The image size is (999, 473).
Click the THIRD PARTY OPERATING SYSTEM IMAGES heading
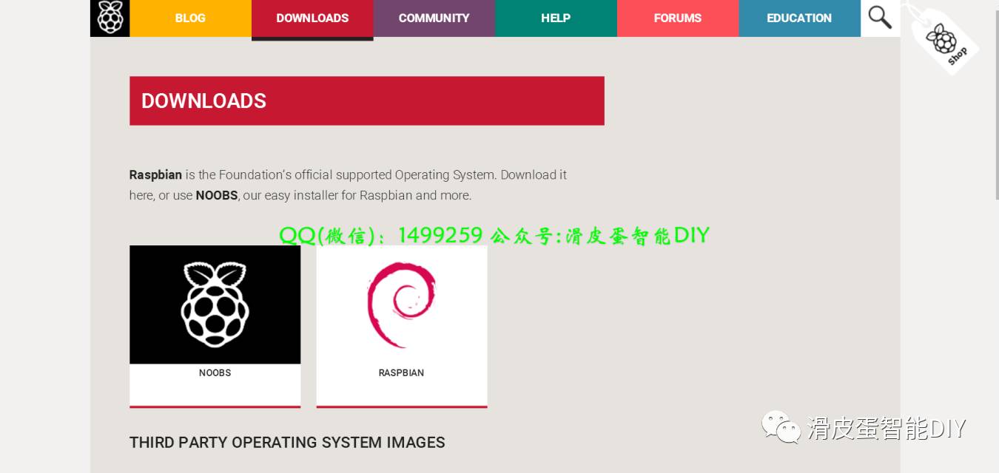[x=287, y=442]
